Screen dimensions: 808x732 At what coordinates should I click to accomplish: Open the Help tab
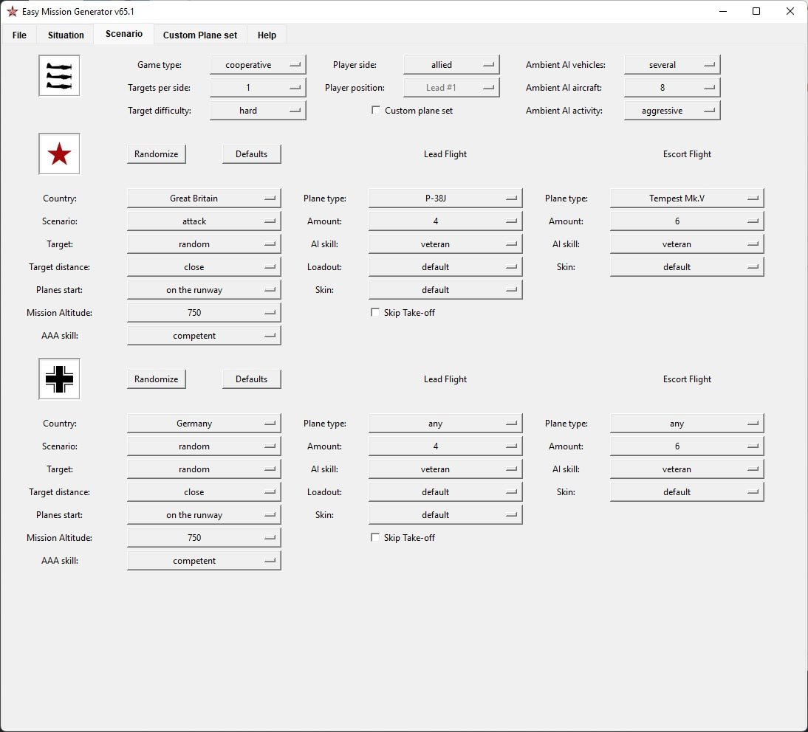point(267,35)
